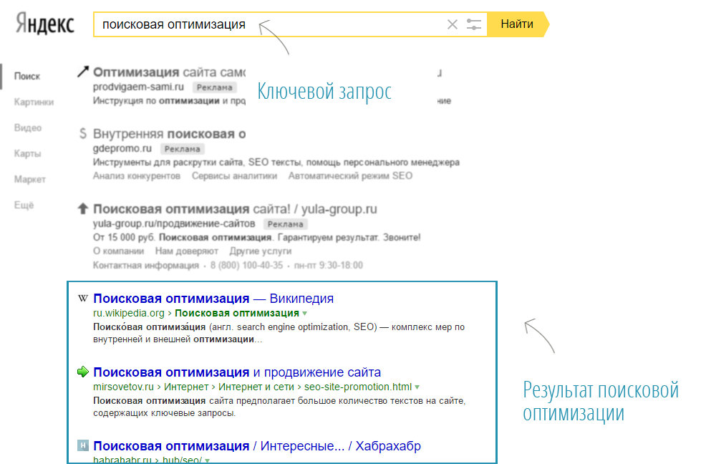The image size is (711, 464).
Task: Click up-arrow favicon of yula-group.ru ad
Action: click(82, 208)
